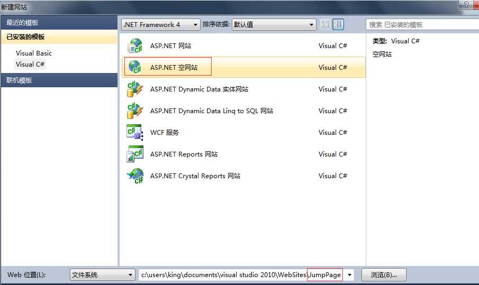
Task: Select ASP.NET Dynamic Data Linq to SQL 网站
Action: click(x=212, y=111)
